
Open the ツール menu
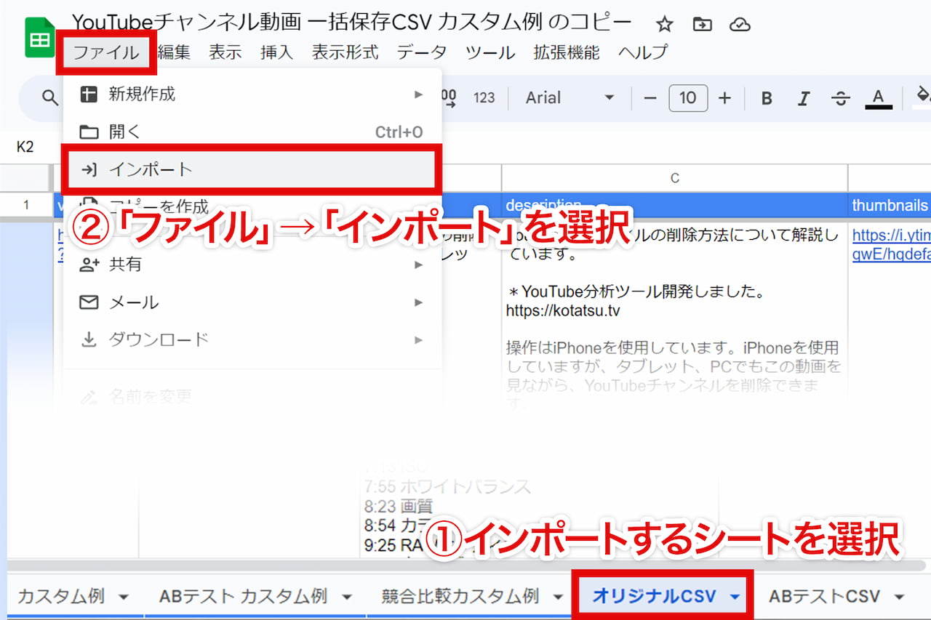click(490, 52)
